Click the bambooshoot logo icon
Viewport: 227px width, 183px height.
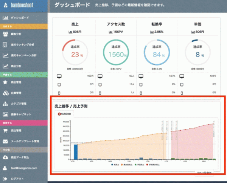click(x=5, y=5)
